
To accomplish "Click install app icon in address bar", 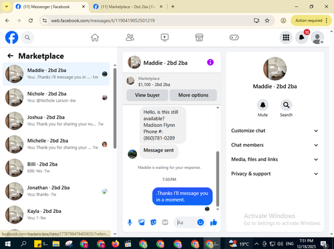I will pyautogui.click(x=257, y=21).
